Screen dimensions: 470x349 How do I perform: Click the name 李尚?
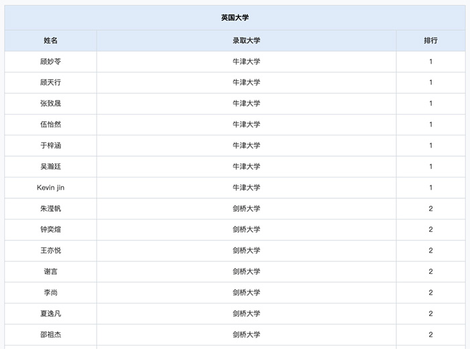(x=51, y=292)
